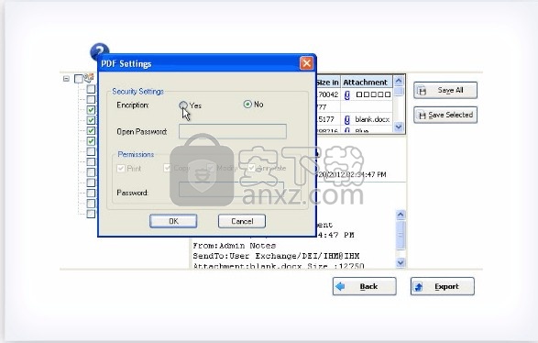Select the No encryption radio button
Viewport: 538px width, 343px height.
247,104
